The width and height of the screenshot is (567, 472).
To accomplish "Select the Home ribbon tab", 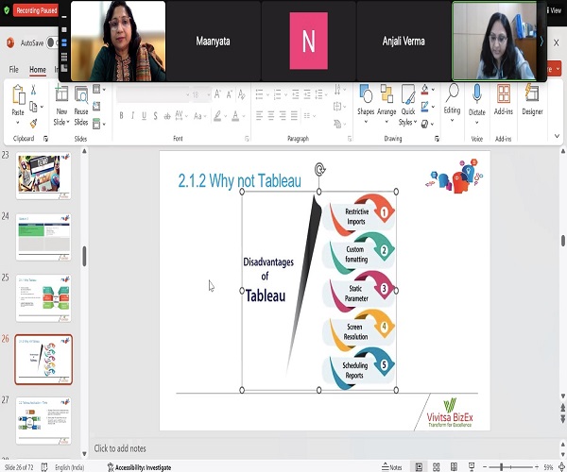I will tap(38, 69).
